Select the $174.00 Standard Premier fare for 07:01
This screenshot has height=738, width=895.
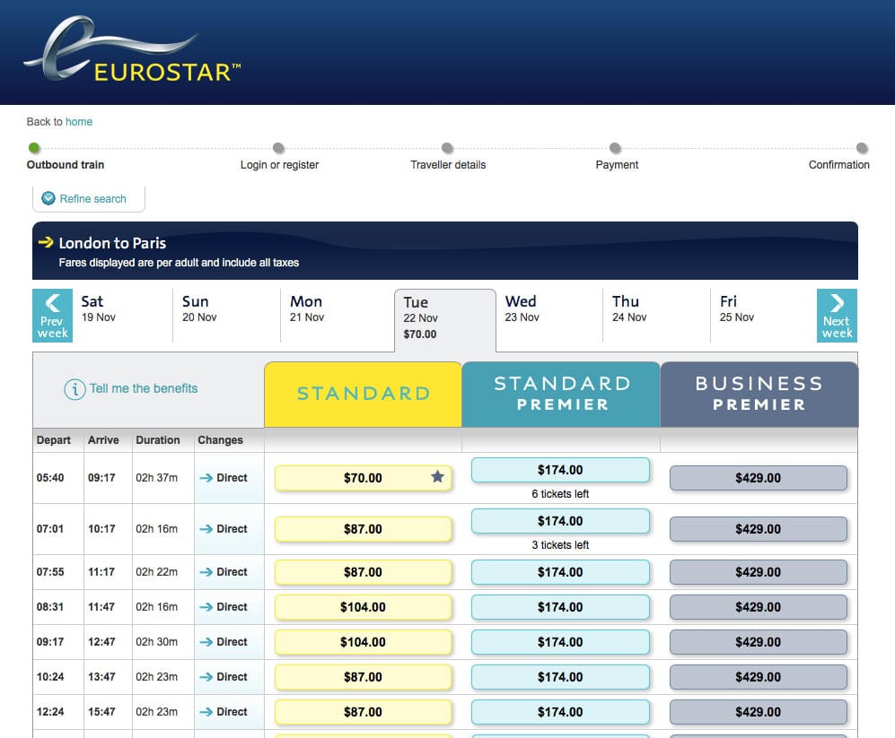click(x=560, y=521)
